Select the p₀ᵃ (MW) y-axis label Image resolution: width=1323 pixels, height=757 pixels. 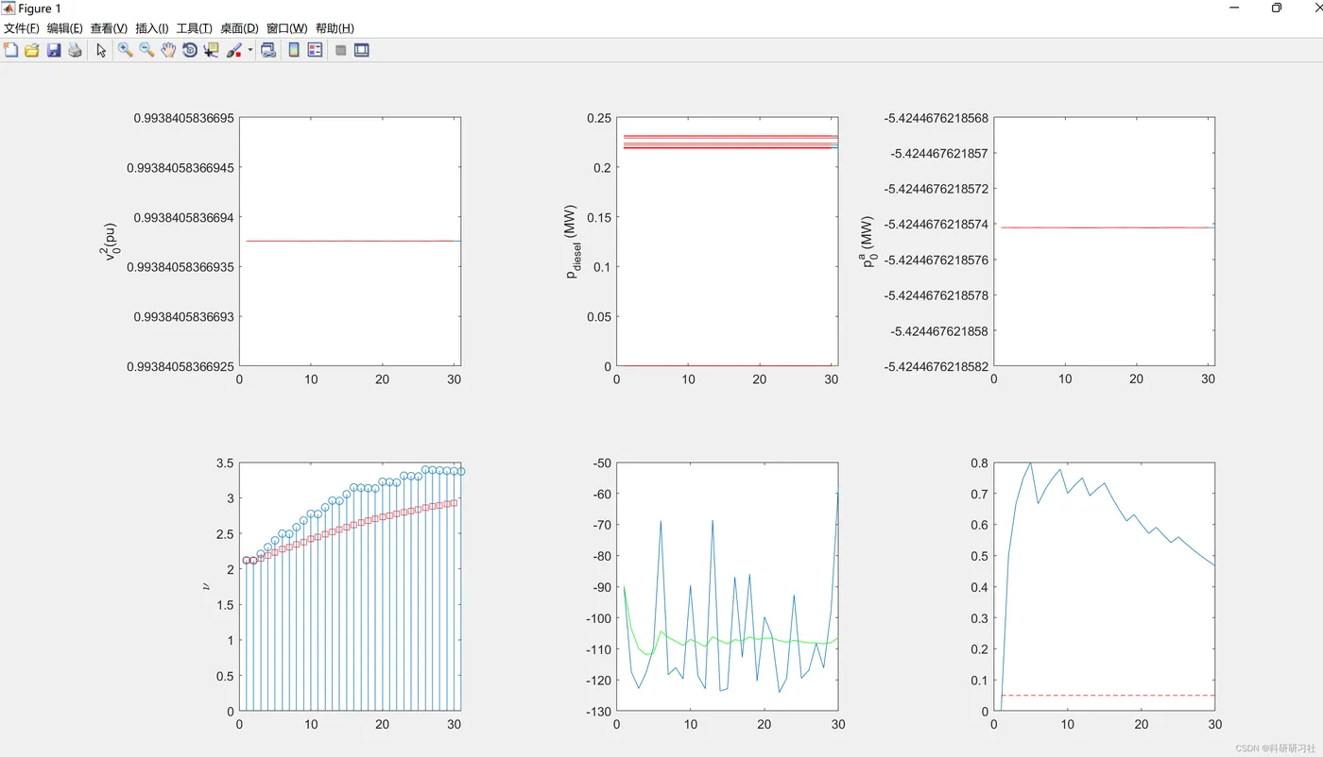click(x=868, y=242)
